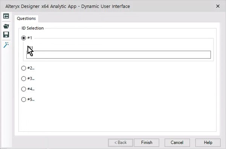The width and height of the screenshot is (226, 149).
Task: Open Help for the analytic app
Action: click(x=208, y=143)
